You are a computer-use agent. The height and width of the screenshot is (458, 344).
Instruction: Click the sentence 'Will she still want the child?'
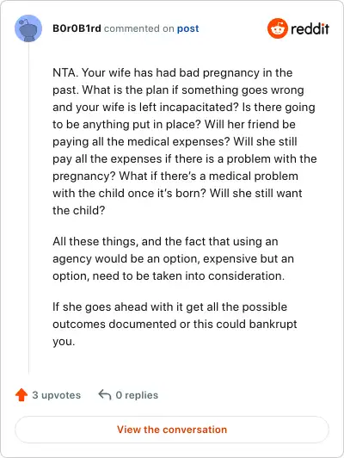coord(177,201)
